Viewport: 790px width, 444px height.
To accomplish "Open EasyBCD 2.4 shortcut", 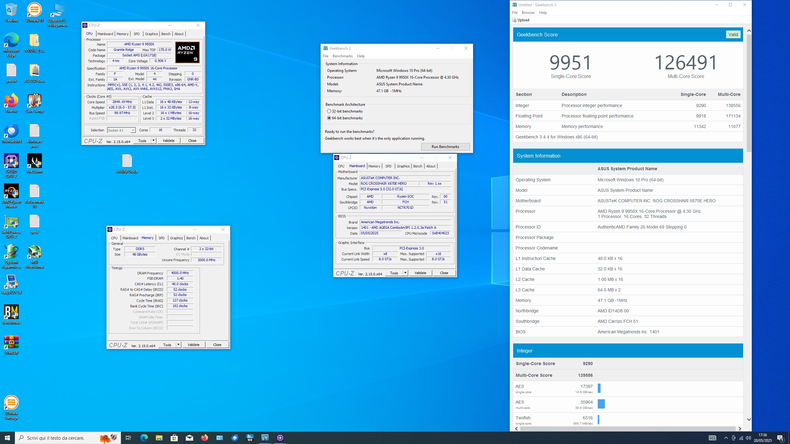I will pyautogui.click(x=11, y=285).
